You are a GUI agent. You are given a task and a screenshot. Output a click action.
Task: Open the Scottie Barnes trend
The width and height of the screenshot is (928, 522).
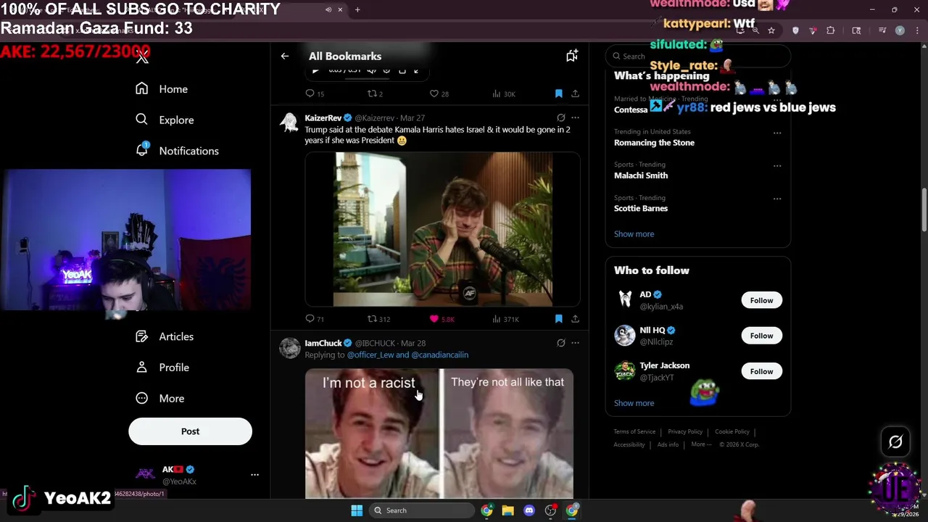(x=641, y=208)
